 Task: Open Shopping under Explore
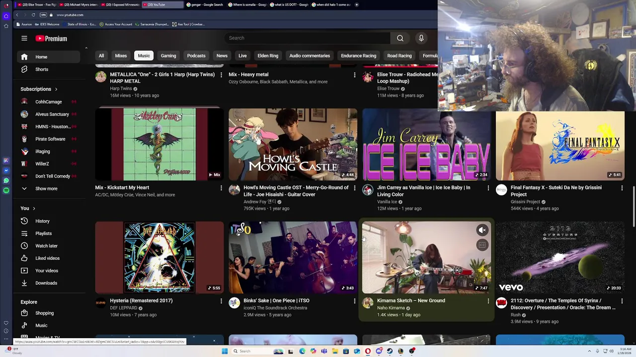[48, 313]
